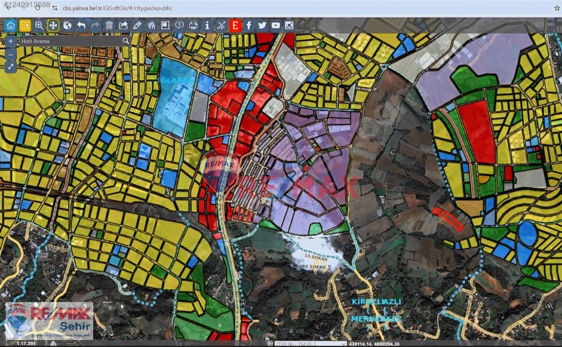Click the 1:17.201 map scale value
This screenshot has width=562, height=347.
pyautogui.click(x=27, y=344)
